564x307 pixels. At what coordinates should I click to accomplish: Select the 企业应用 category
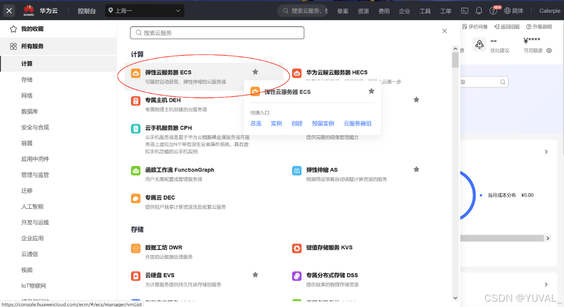point(32,238)
